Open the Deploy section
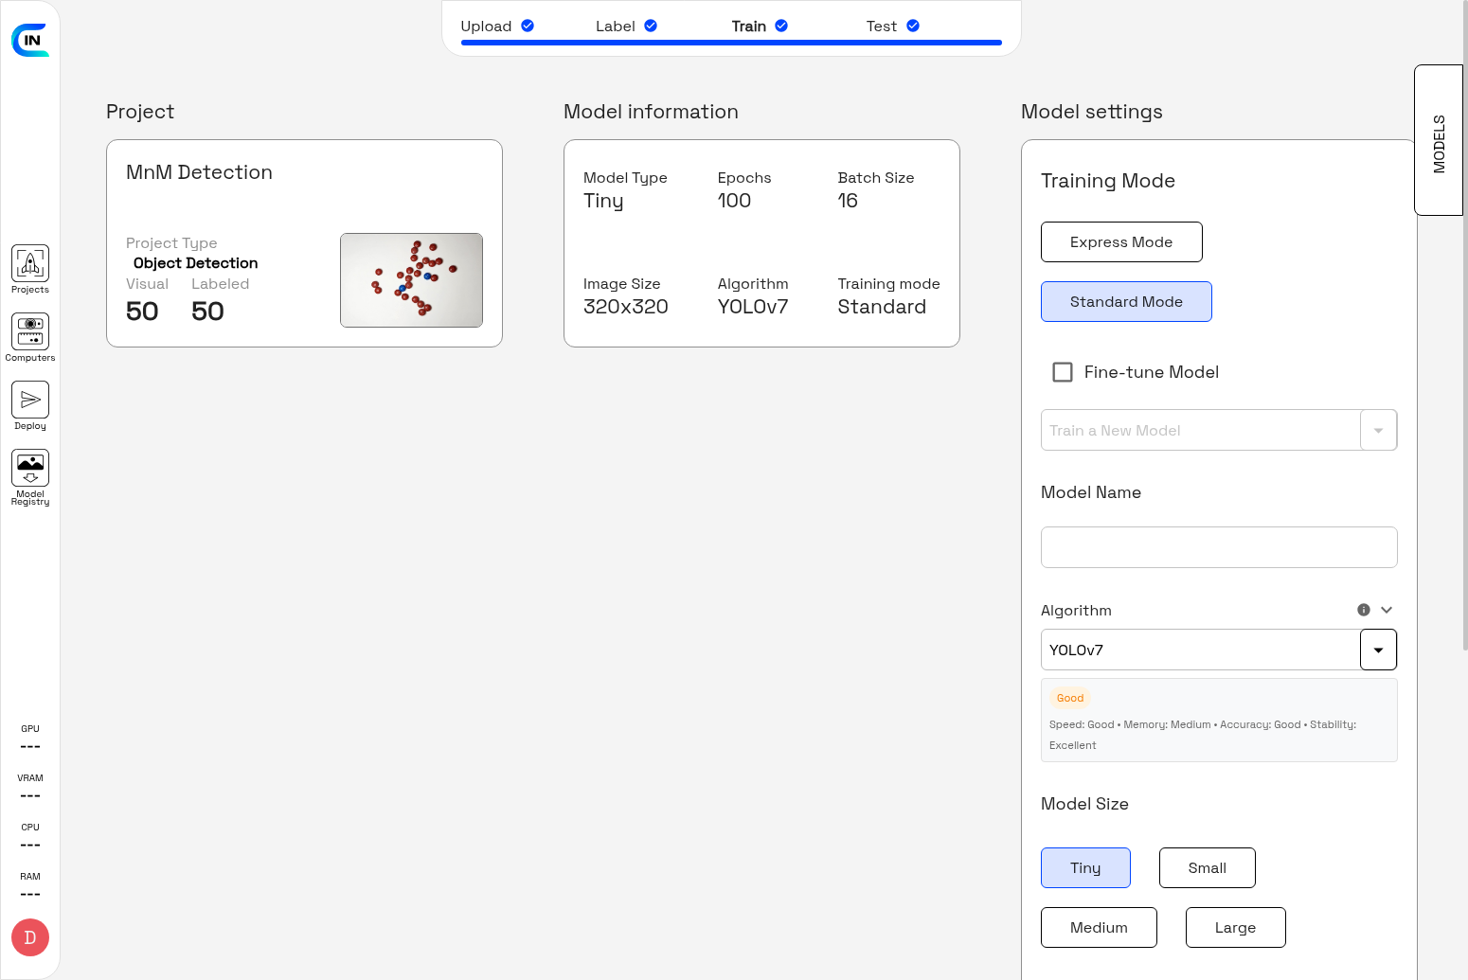The height and width of the screenshot is (980, 1468). coord(29,401)
